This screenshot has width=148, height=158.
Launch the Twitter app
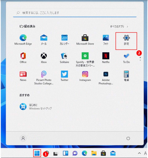pyautogui.click(x=65, y=76)
